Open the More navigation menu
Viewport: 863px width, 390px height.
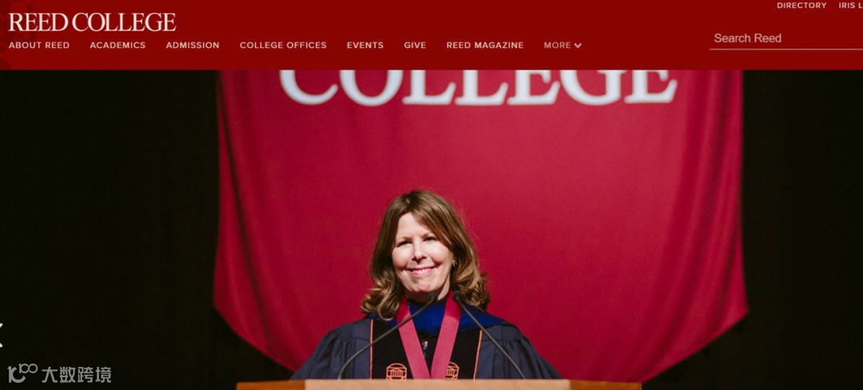point(563,45)
